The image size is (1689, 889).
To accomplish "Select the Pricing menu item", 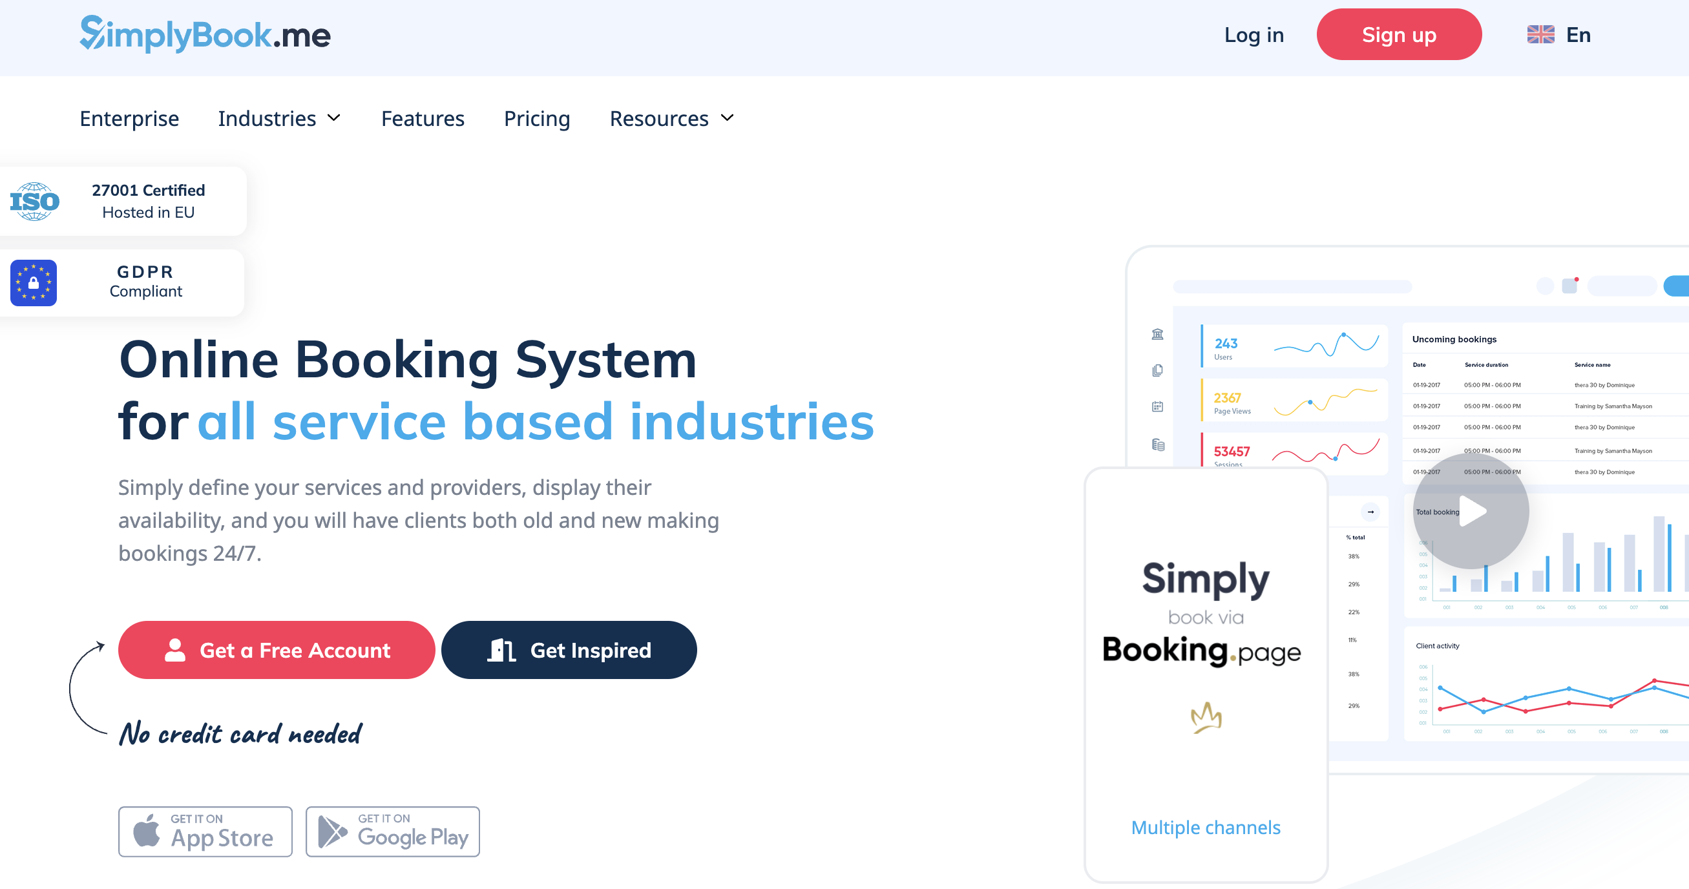I will (536, 119).
